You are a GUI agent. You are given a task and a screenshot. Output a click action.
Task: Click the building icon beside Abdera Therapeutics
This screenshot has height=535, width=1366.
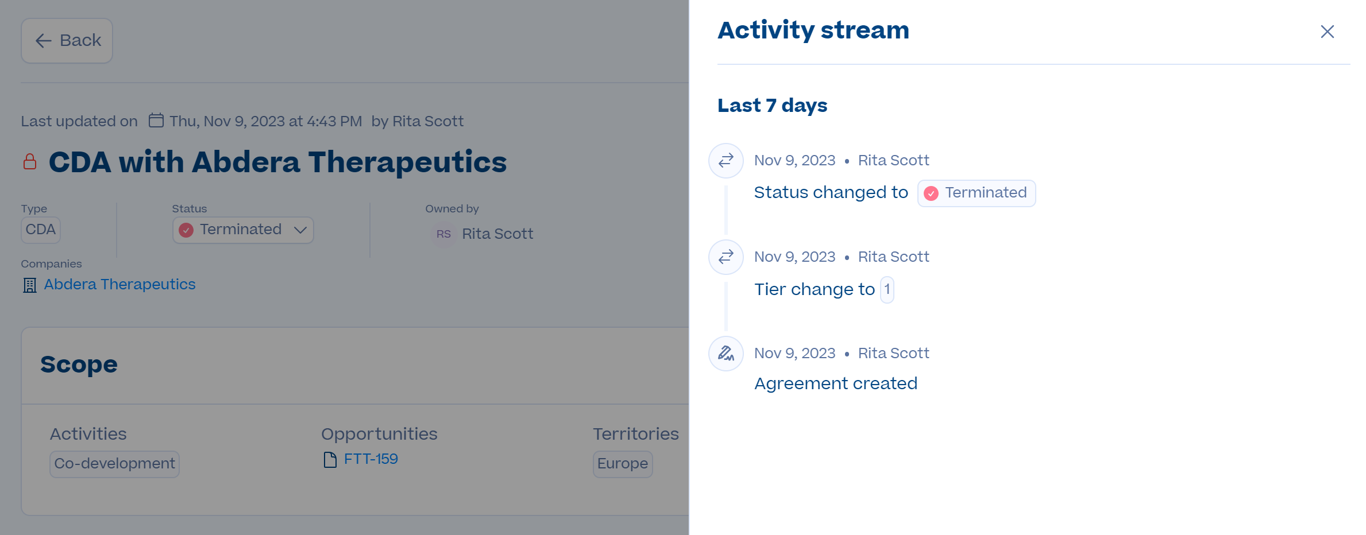pyautogui.click(x=30, y=285)
